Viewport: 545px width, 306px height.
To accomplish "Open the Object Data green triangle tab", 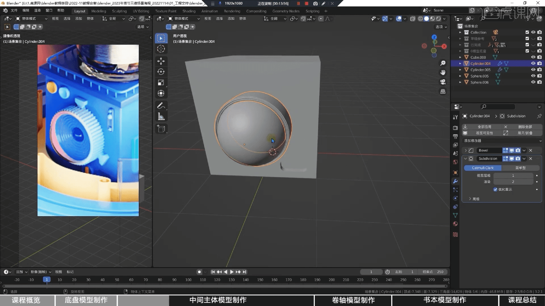I will [x=455, y=215].
